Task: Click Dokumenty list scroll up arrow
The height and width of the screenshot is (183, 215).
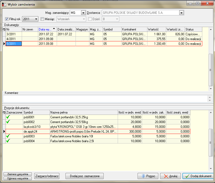Action: pyautogui.click(x=210, y=29)
